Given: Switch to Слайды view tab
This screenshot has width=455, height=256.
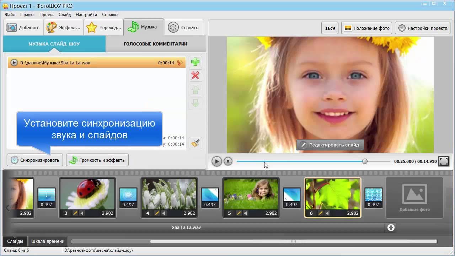Looking at the screenshot, I should click(15, 241).
